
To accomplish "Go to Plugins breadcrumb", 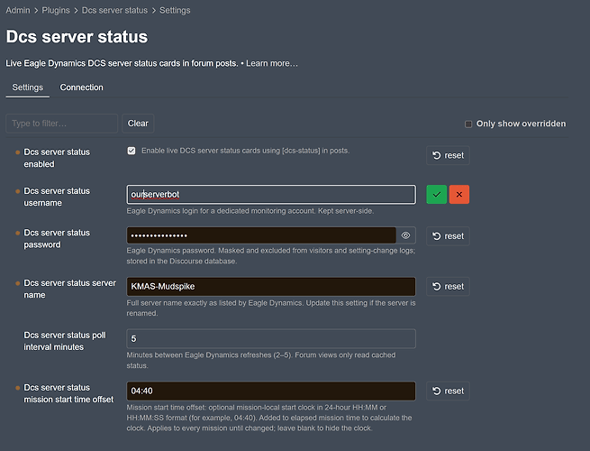I will point(56,10).
